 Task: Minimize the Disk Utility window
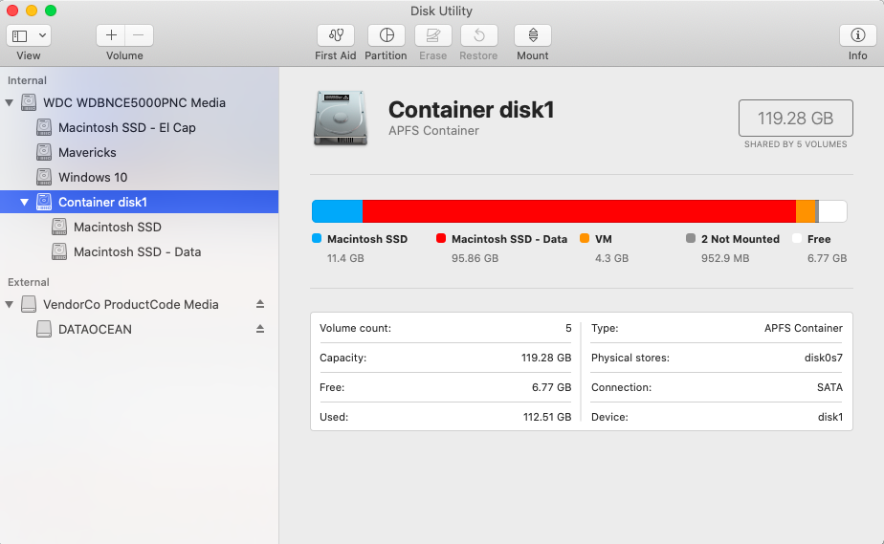coord(32,11)
